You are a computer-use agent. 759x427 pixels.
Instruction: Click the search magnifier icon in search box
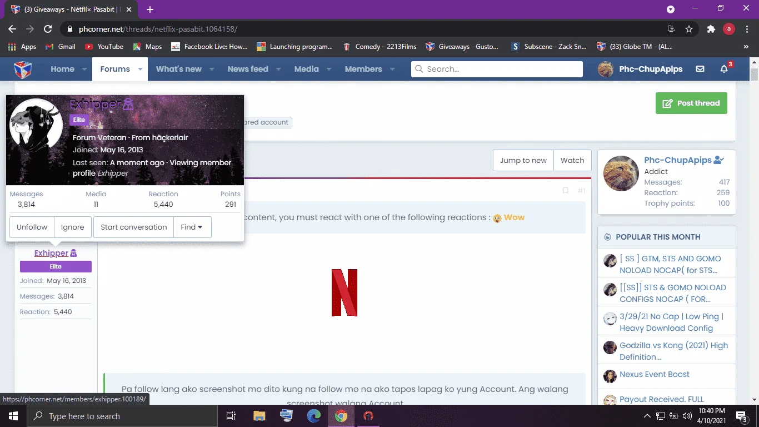419,69
